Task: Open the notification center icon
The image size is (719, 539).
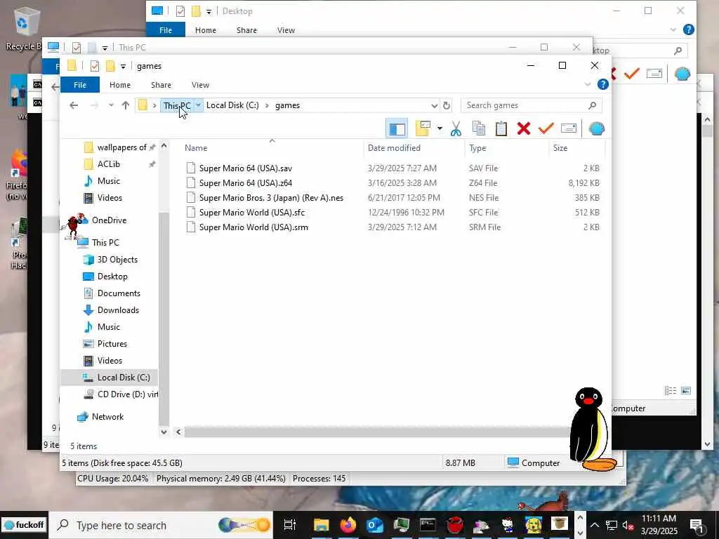Action: 697,525
